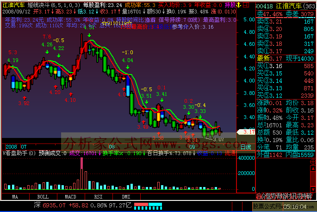Open the 细 tab in bottom-right panel
Viewport: 317px width, 212px height.
258,196
